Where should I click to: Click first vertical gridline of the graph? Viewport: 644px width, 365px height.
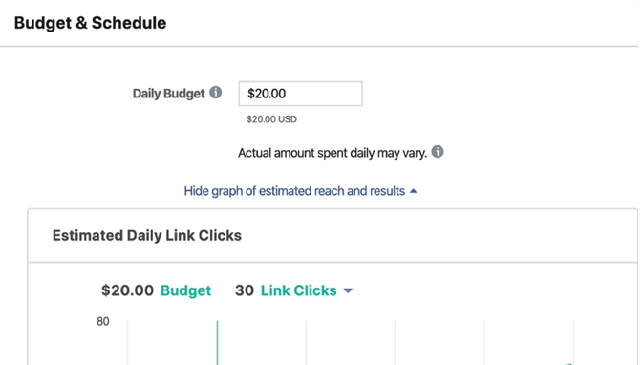(x=128, y=342)
